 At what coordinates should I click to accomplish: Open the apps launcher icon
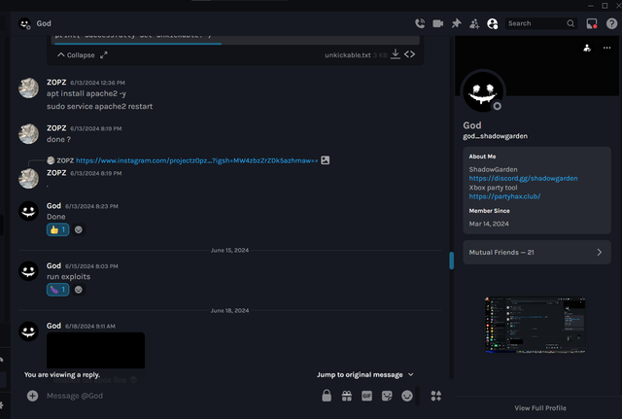coord(436,396)
